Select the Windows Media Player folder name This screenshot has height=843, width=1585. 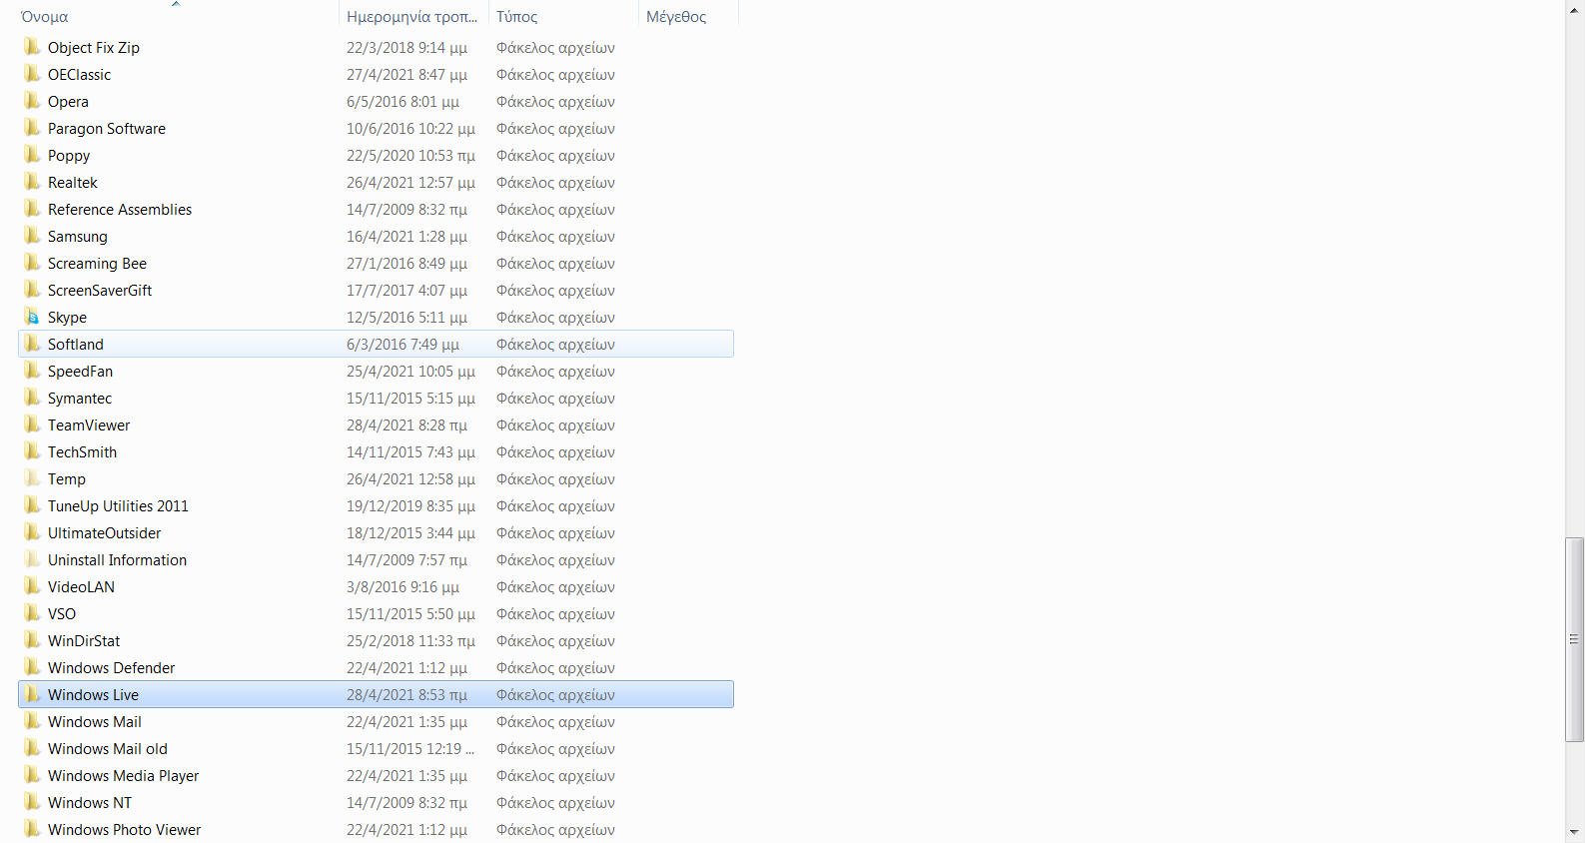tap(123, 775)
